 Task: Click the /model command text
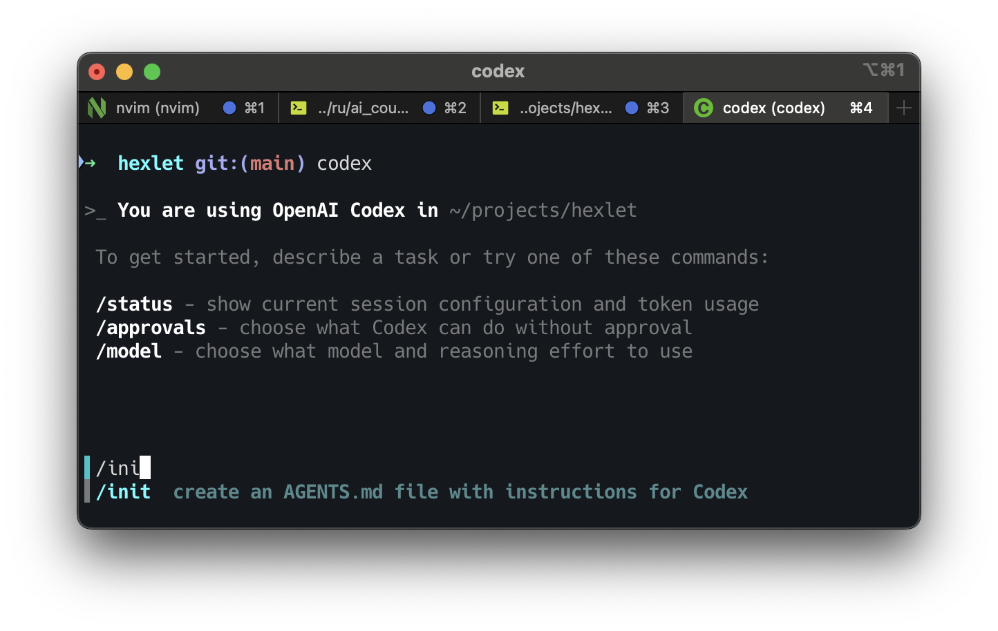tap(129, 351)
